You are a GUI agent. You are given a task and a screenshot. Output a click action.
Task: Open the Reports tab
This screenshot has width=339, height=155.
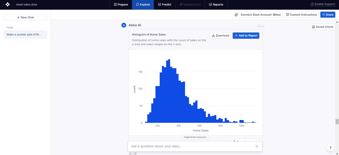pyautogui.click(x=216, y=4)
